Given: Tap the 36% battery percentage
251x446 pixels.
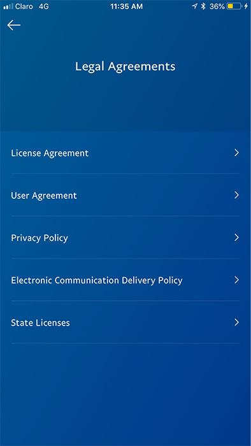Looking at the screenshot, I should tap(217, 6).
